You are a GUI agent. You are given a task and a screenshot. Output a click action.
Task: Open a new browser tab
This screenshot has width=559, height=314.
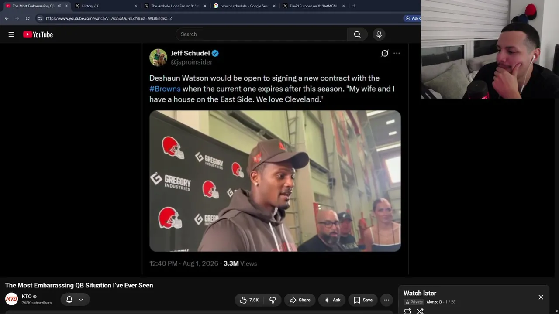click(x=354, y=6)
